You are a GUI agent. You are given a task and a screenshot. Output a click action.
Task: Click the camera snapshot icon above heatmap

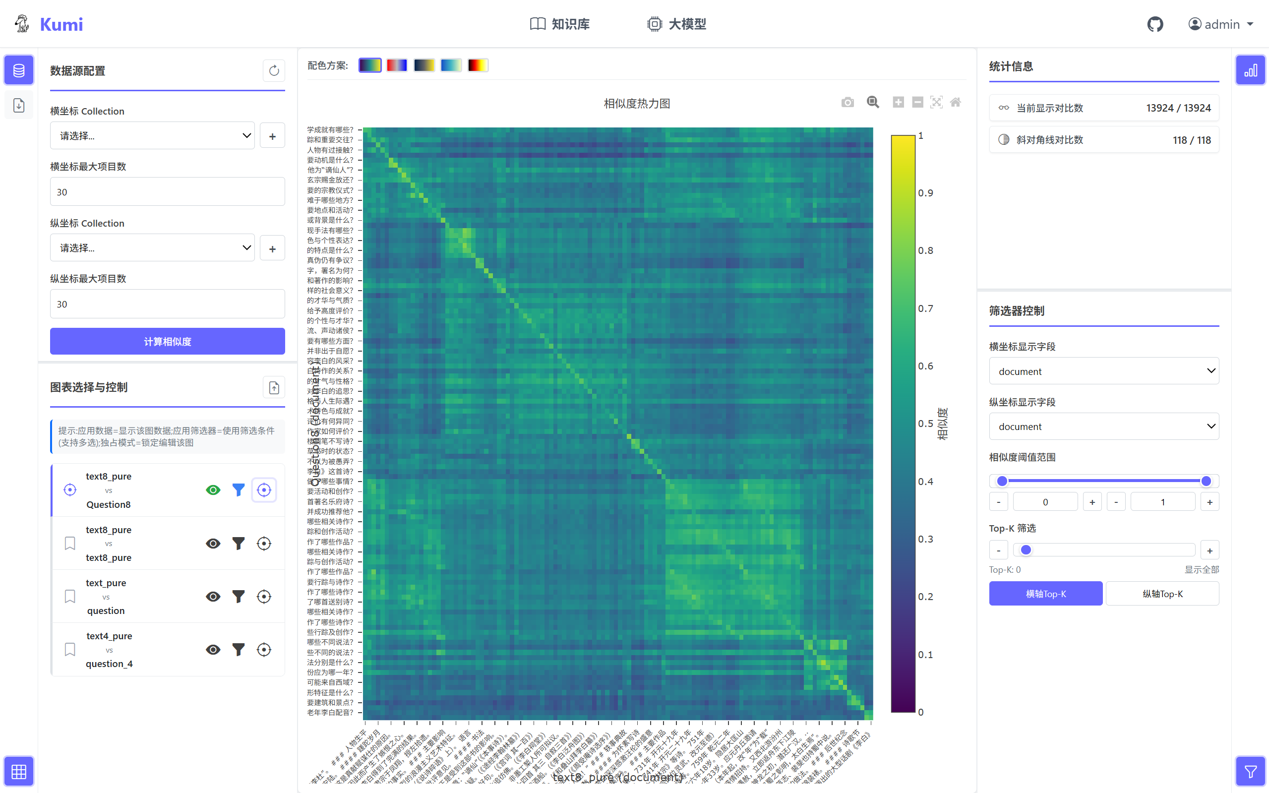(847, 102)
